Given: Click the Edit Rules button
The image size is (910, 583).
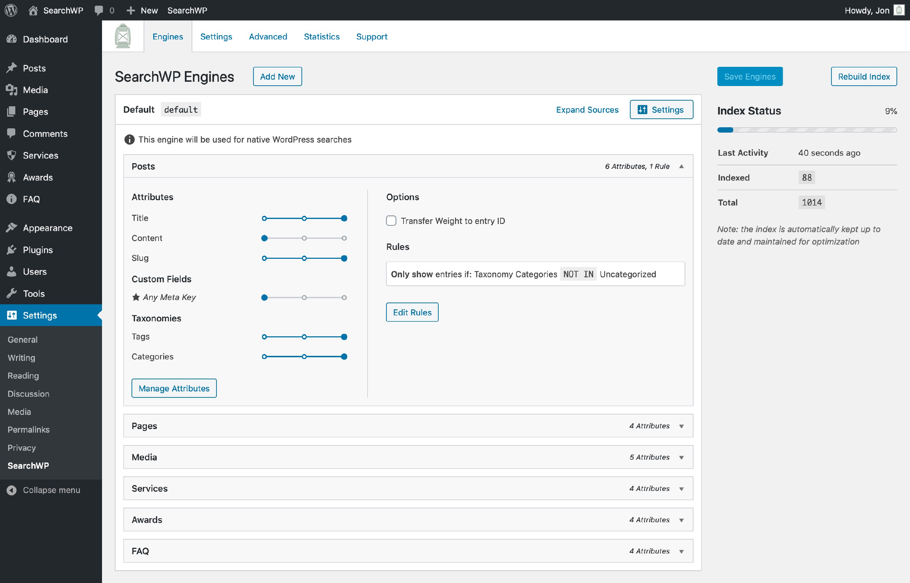Looking at the screenshot, I should coord(412,312).
